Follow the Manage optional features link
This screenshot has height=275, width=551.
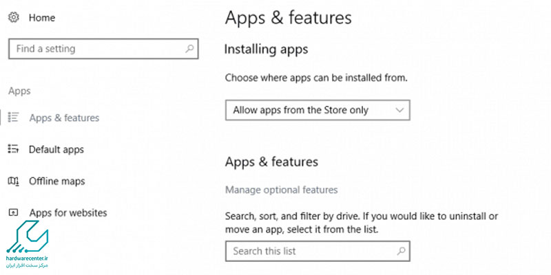282,190
